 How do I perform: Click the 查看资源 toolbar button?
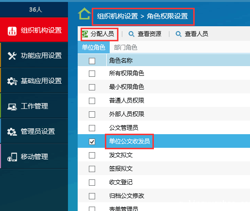145,34
